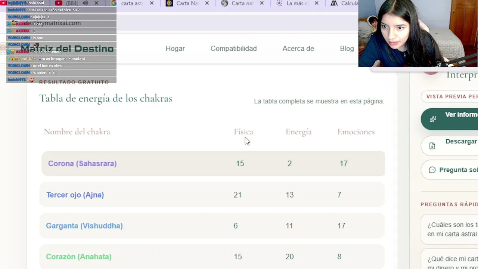Click Corazón's Energía value 20
The width and height of the screenshot is (478, 269).
289,257
